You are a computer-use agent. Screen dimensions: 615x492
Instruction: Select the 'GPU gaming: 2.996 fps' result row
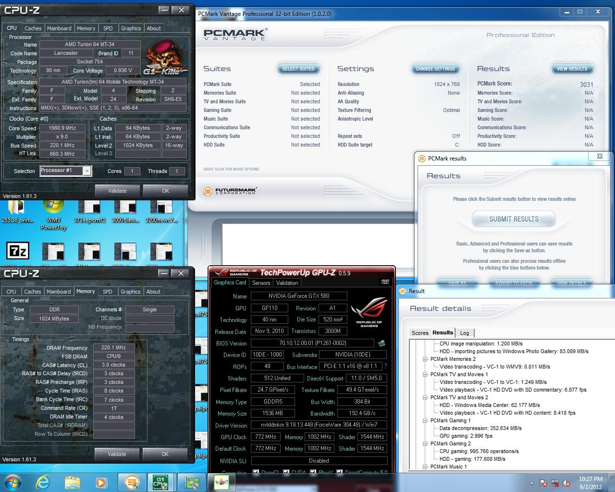click(x=466, y=436)
